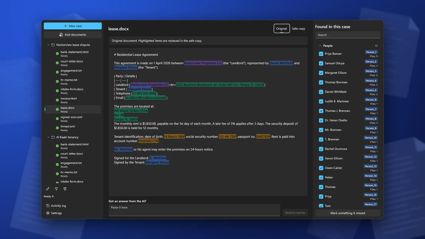Click highlighted 512-44-7391 number
Screen dimensions: 425x239
pyautogui.click(x=227, y=137)
